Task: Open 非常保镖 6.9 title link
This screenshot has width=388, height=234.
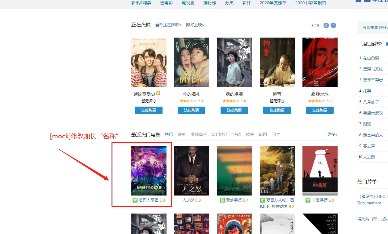Action: [x=320, y=200]
